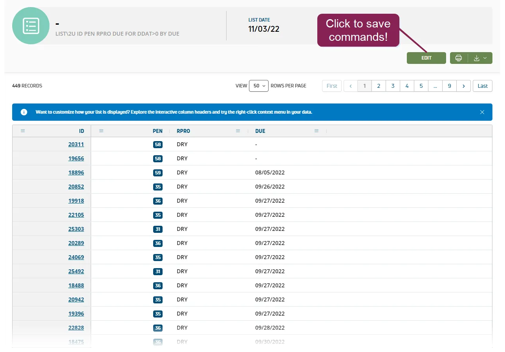Viewport: 505px width, 352px height.
Task: Click the pagination ellipsis
Action: (x=435, y=86)
